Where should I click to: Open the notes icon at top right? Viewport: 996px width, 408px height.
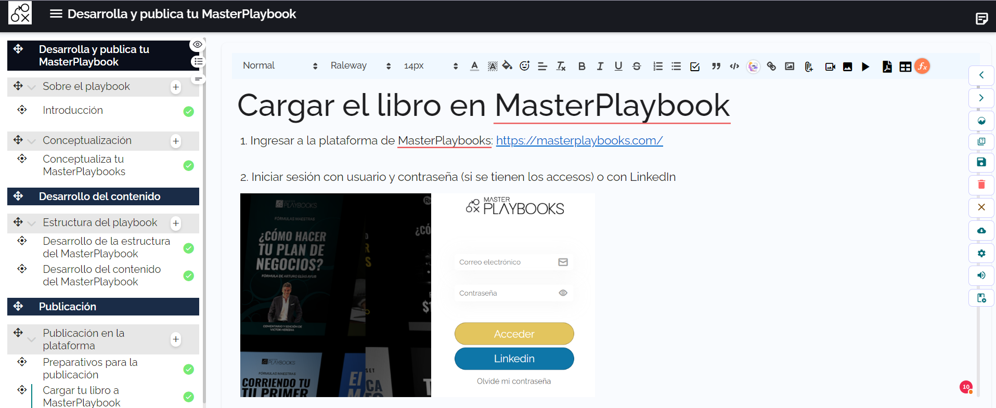(982, 19)
